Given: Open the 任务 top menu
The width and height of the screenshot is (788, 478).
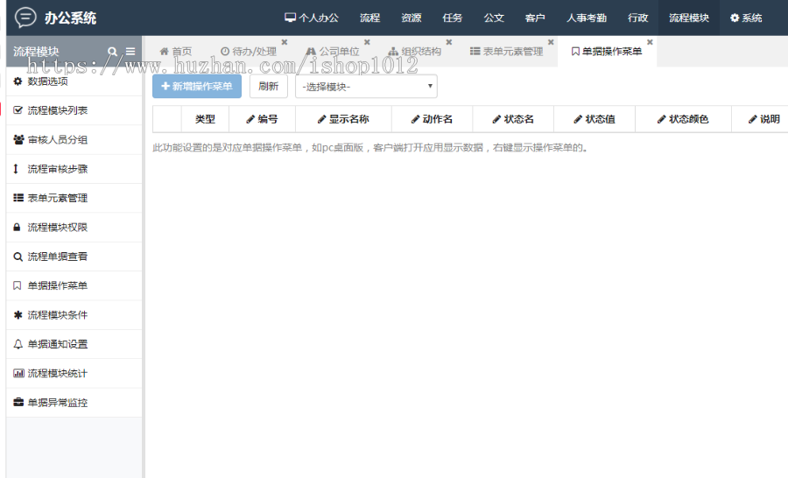Looking at the screenshot, I should pos(453,18).
